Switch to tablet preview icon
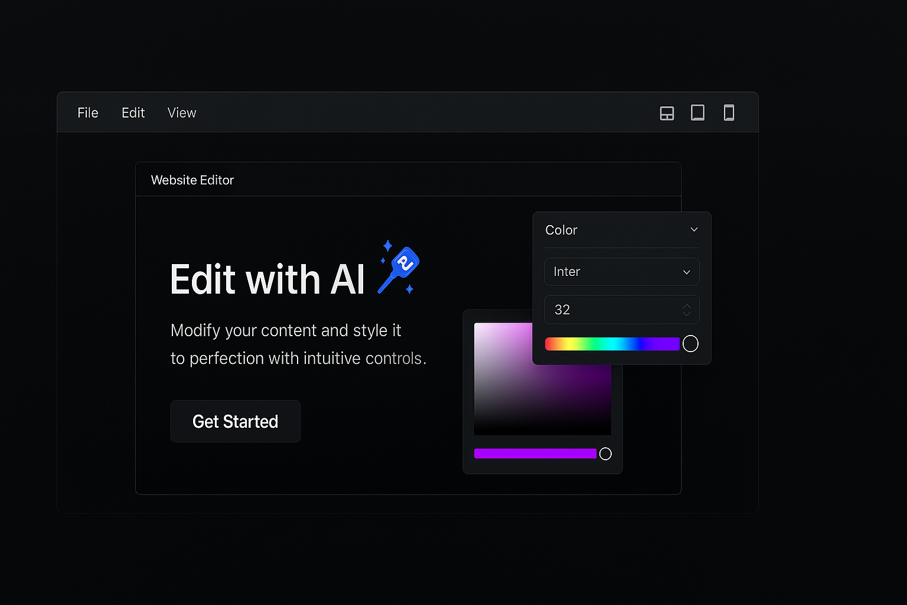907x605 pixels. (697, 112)
